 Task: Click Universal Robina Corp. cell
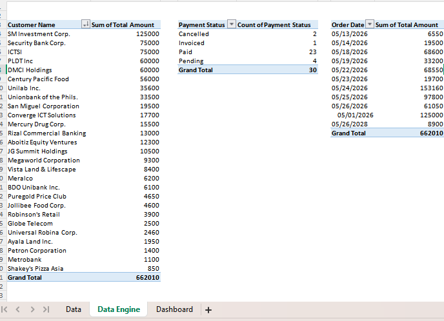coord(48,233)
